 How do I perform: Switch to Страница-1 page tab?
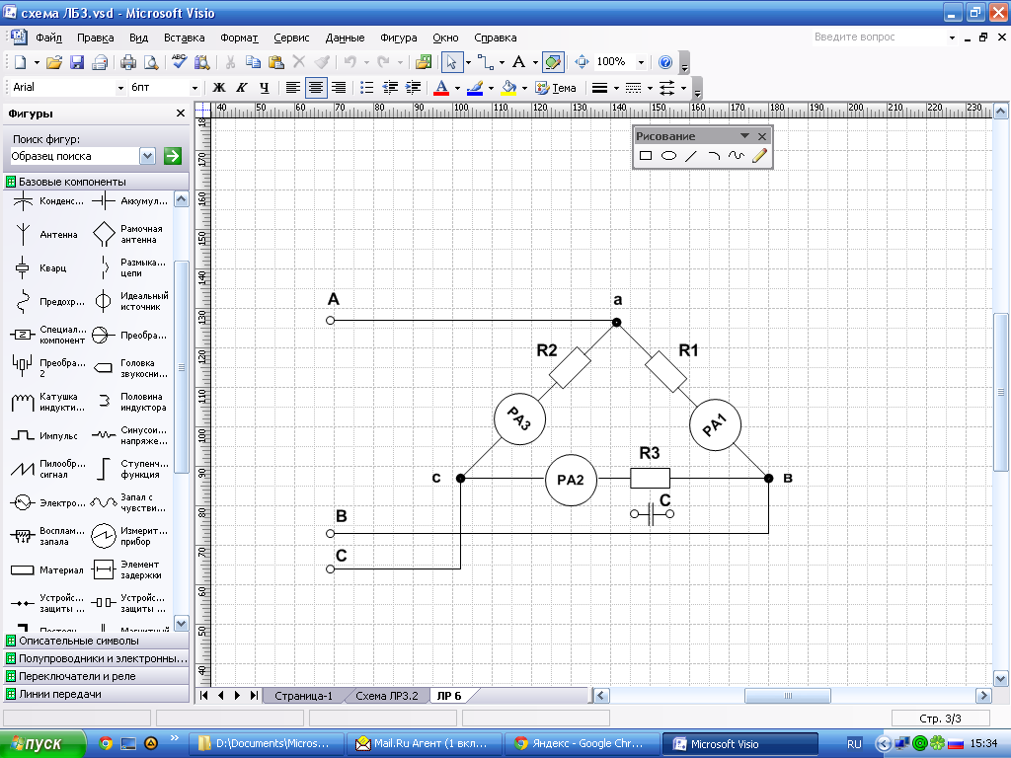click(x=304, y=696)
